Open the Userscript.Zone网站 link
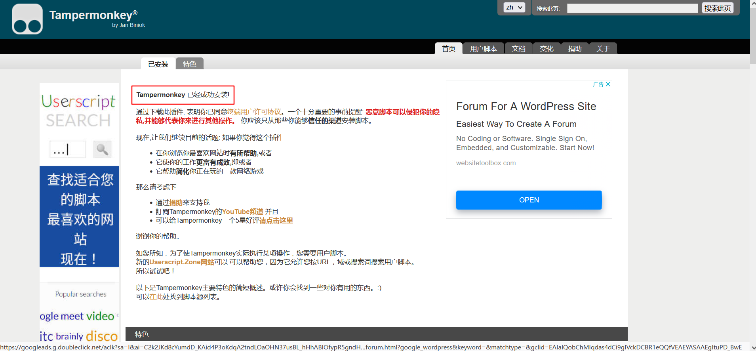Screen dimensions: 756x351 click(182, 262)
